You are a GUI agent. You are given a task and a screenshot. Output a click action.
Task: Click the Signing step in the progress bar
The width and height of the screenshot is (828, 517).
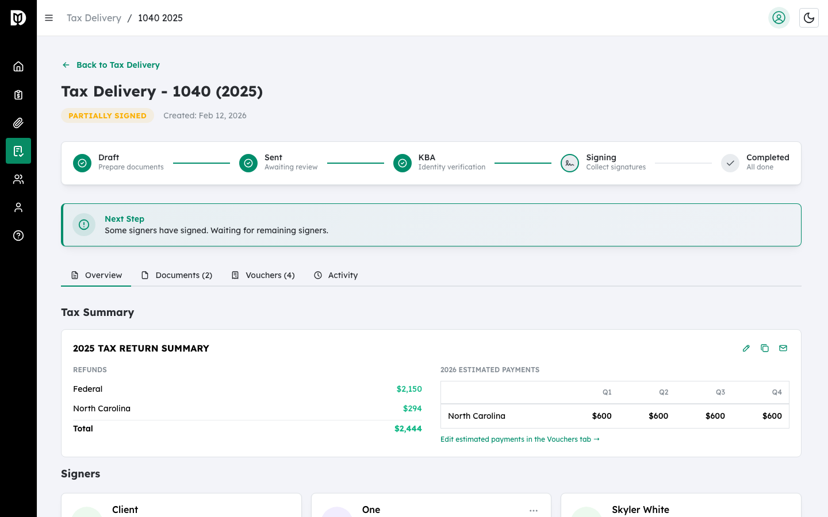(x=570, y=163)
